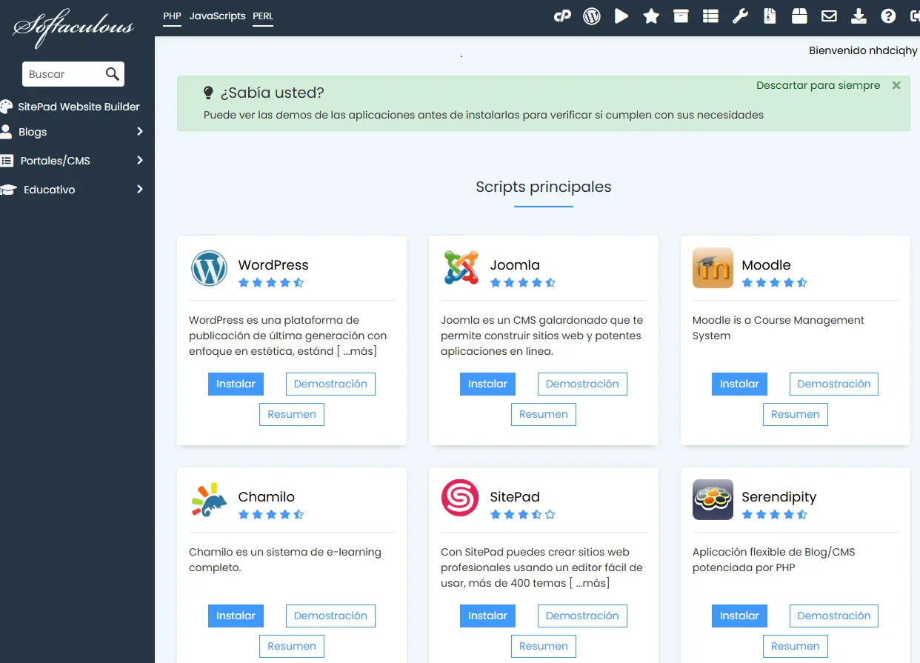This screenshot has width=920, height=663.
Task: Click Instalar for Joomla
Action: pyautogui.click(x=487, y=384)
